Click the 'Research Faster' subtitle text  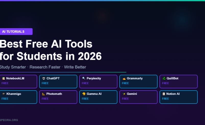45,67
